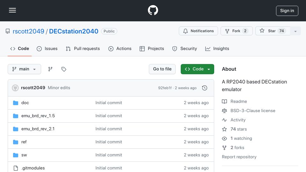This screenshot has width=306, height=172.
Task: Click the folder icon beside emu_brd_rev_2.1
Action: pyautogui.click(x=16, y=129)
